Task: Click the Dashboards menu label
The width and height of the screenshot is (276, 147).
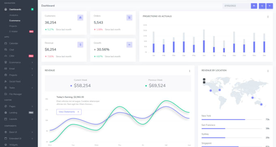Action: (15, 9)
